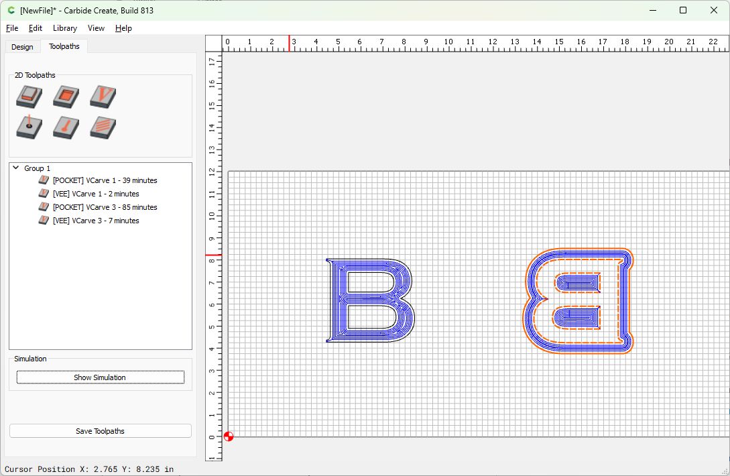Open the File menu
Screen dimensions: 730x476
coord(12,28)
